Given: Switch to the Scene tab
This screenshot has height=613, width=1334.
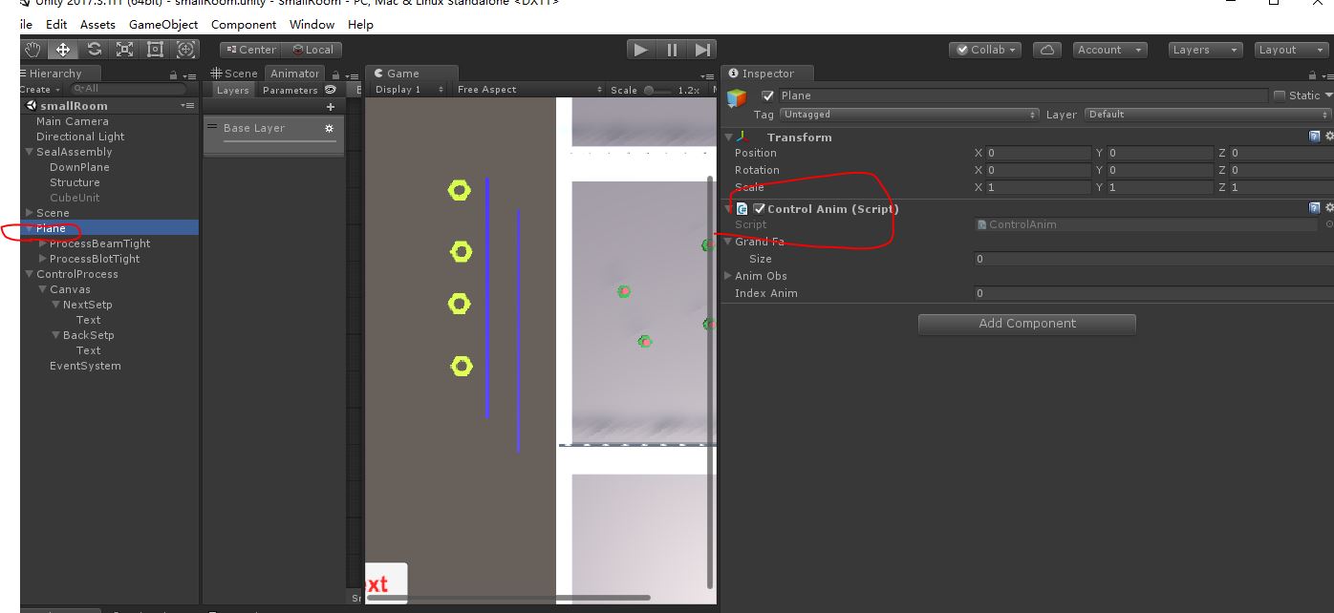Looking at the screenshot, I should (234, 74).
